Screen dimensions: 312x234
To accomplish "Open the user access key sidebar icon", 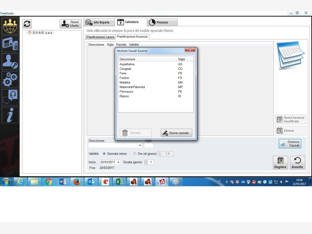I will point(10,61).
